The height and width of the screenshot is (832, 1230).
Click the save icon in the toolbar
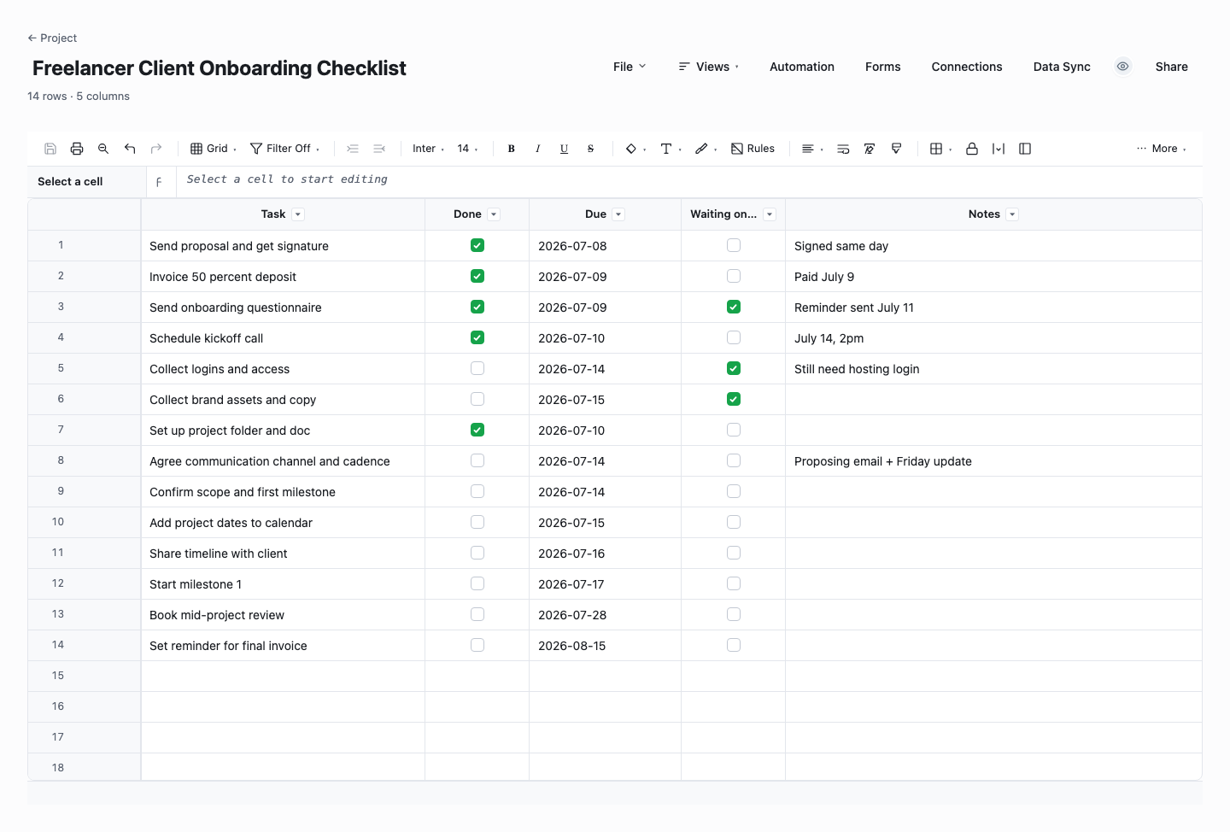[x=50, y=149]
